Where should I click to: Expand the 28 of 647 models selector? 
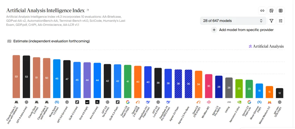pos(233,21)
